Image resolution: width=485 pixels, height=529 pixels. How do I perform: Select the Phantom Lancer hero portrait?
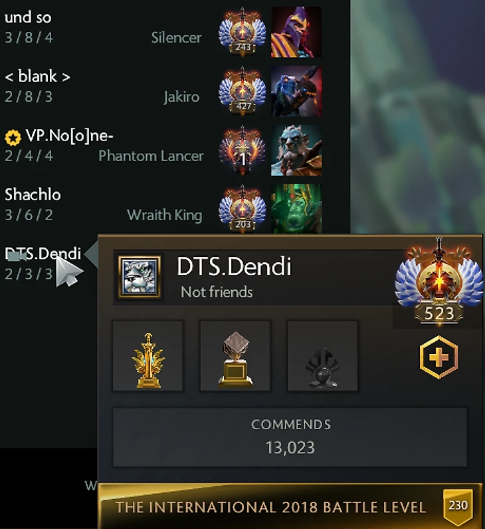[x=296, y=150]
